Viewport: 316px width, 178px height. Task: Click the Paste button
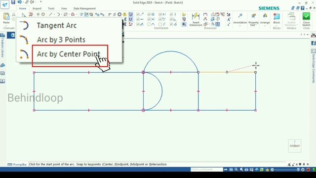pyautogui.click(x=6, y=18)
